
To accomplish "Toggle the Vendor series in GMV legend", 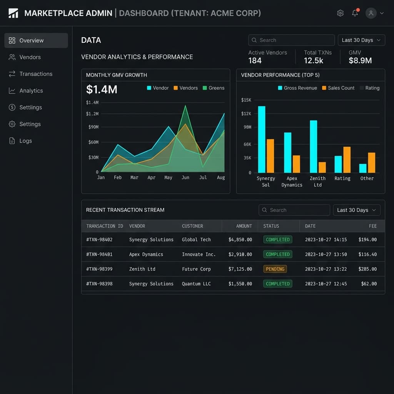I will tap(158, 88).
